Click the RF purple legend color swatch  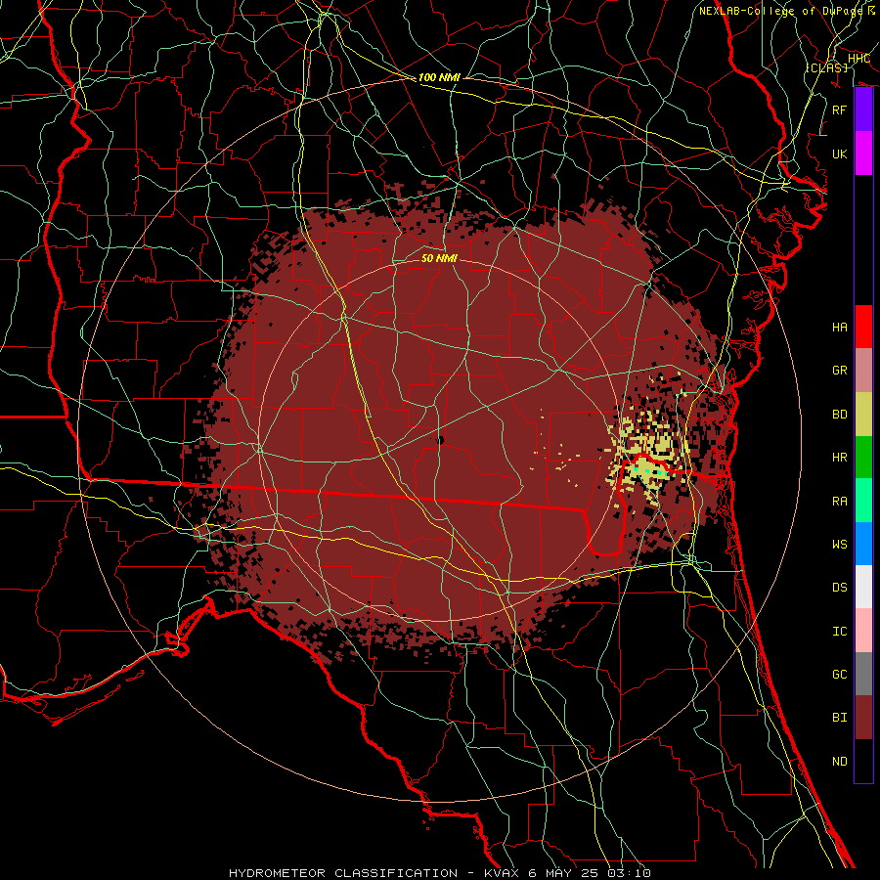click(x=863, y=110)
